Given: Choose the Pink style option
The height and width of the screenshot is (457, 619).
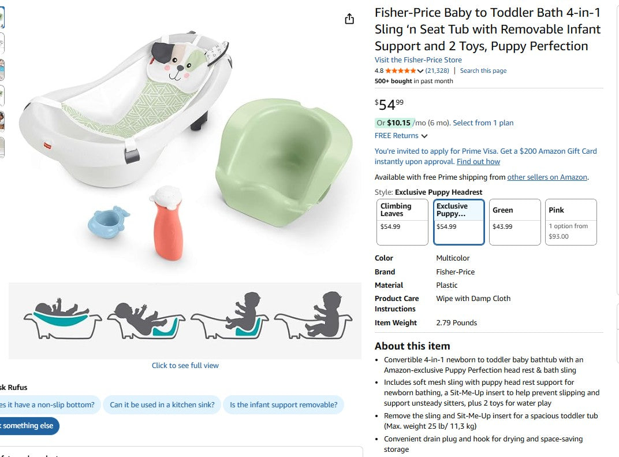Looking at the screenshot, I should click(570, 222).
